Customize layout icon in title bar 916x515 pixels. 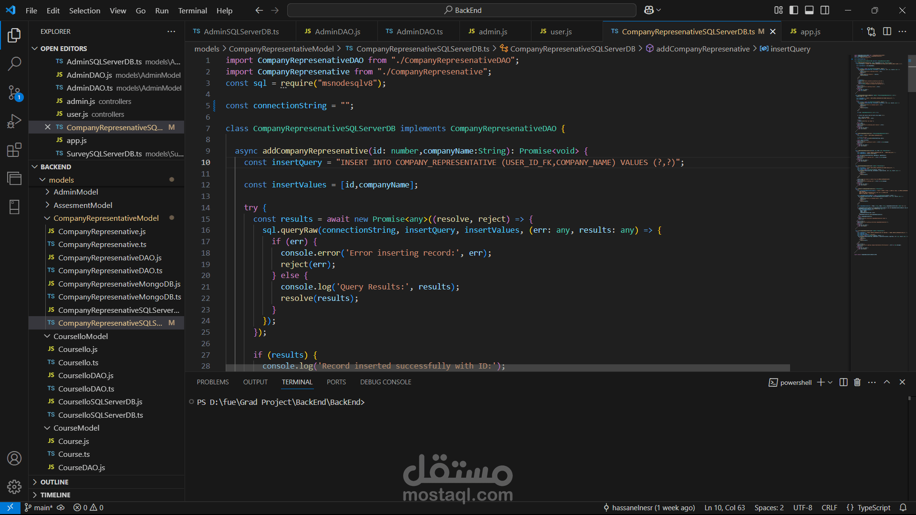click(x=779, y=10)
